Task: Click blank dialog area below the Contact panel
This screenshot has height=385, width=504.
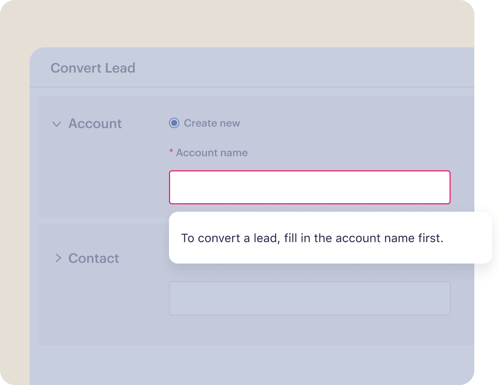Action: (252, 365)
